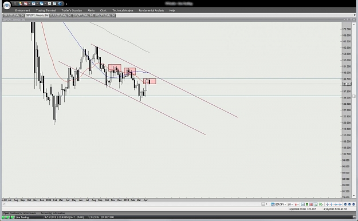Click the two-people accounts icon in quick toolbar

tap(20, 3)
